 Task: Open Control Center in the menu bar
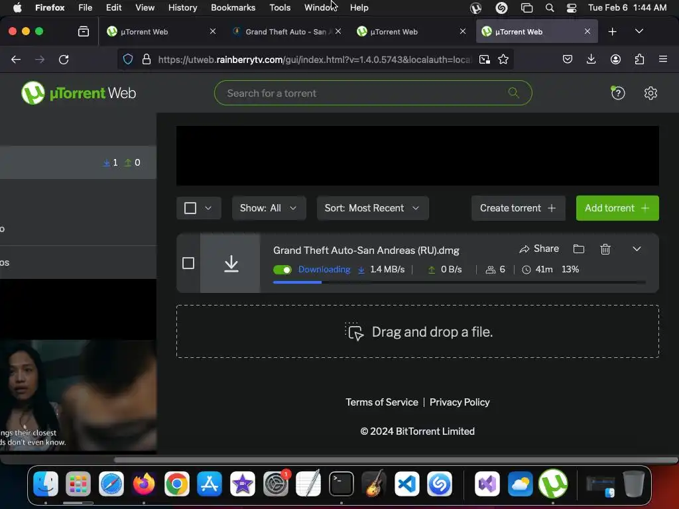[x=572, y=7]
